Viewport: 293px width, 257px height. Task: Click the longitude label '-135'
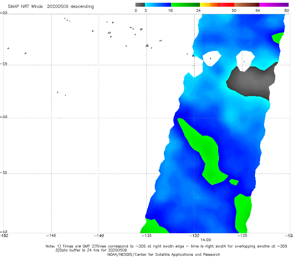tap(146, 236)
